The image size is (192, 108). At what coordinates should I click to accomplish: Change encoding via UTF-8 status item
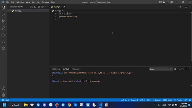tap(142, 100)
